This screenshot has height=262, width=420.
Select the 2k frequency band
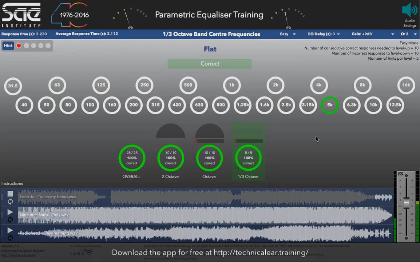(276, 85)
